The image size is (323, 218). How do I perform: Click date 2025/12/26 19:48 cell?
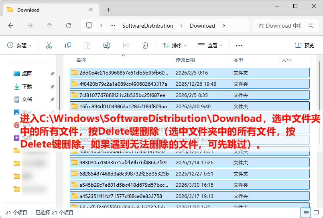coord(196,84)
